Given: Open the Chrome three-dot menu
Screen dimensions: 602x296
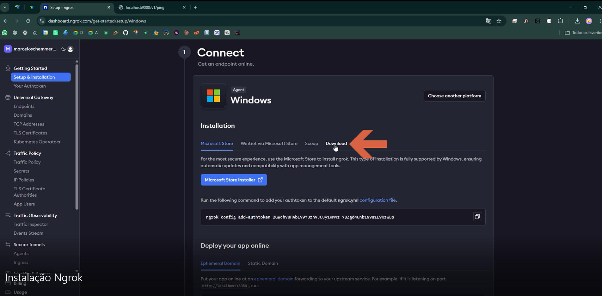Looking at the screenshot, I should [x=600, y=21].
